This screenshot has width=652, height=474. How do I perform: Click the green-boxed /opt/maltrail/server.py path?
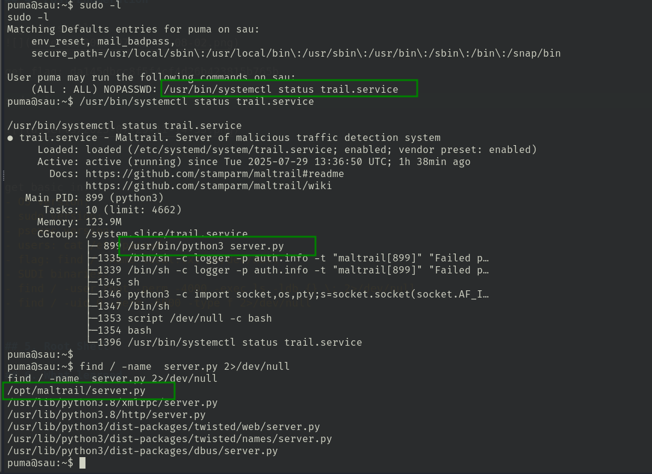tap(76, 390)
